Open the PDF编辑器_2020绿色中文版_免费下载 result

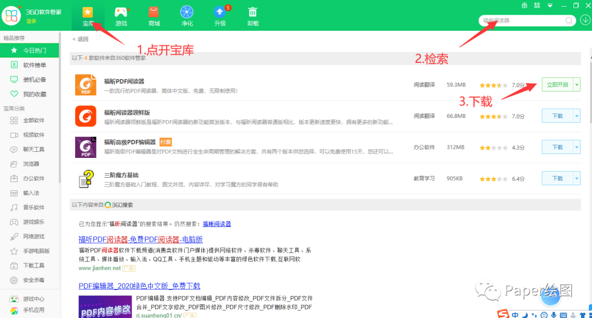point(139,286)
